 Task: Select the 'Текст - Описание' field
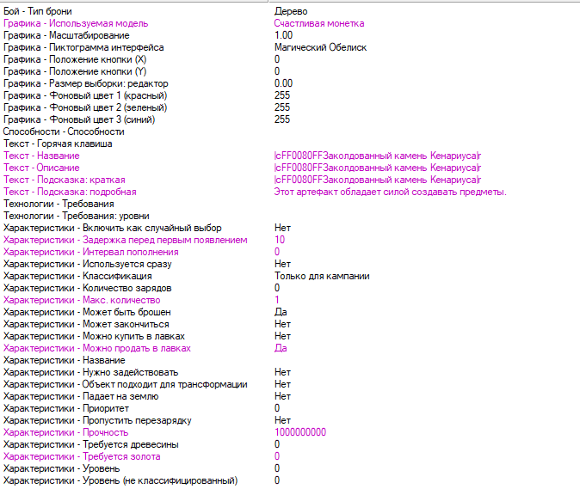[x=41, y=168]
